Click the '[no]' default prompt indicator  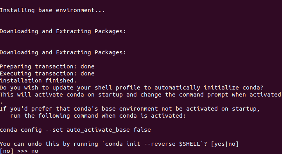tap(7, 151)
